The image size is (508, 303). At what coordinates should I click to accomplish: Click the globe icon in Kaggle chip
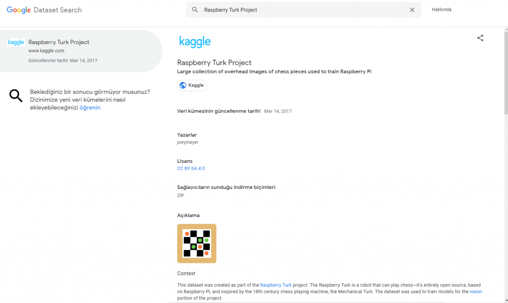pyautogui.click(x=183, y=85)
